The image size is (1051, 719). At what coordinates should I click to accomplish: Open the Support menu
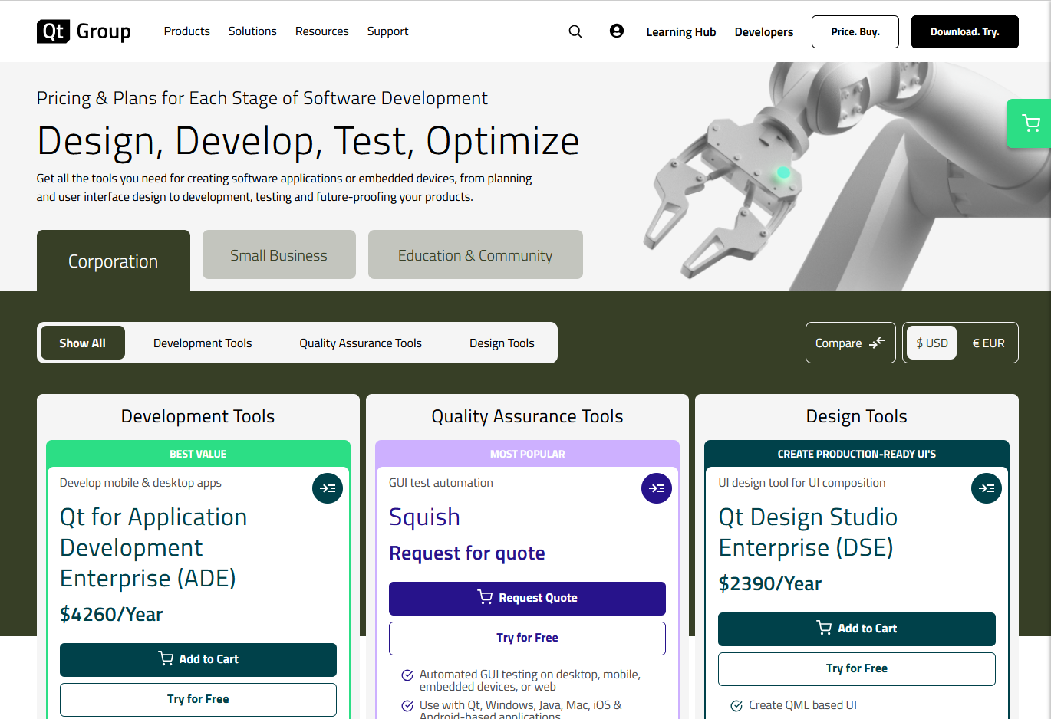(x=387, y=31)
